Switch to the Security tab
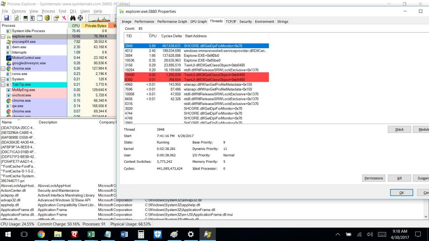 point(246,21)
